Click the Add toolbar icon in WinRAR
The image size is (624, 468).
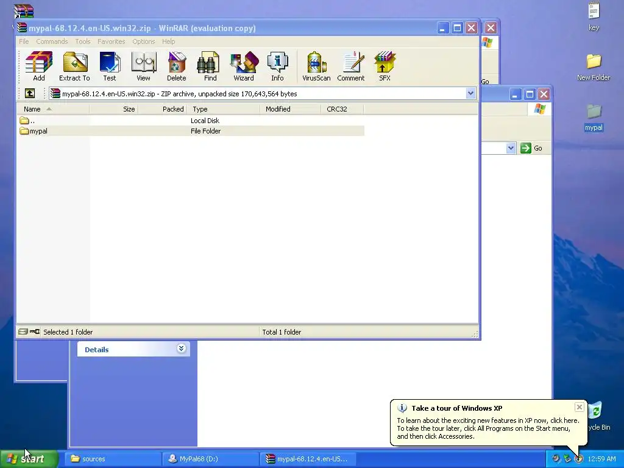[x=38, y=66]
